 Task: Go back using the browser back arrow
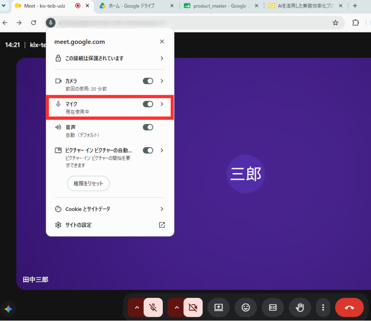pyautogui.click(x=5, y=23)
